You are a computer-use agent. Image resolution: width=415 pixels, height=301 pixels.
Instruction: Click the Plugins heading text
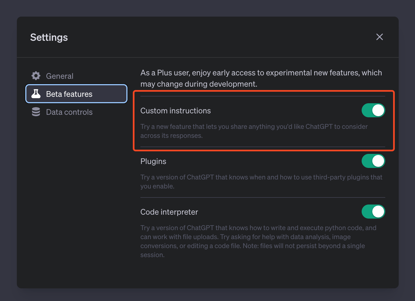(153, 161)
